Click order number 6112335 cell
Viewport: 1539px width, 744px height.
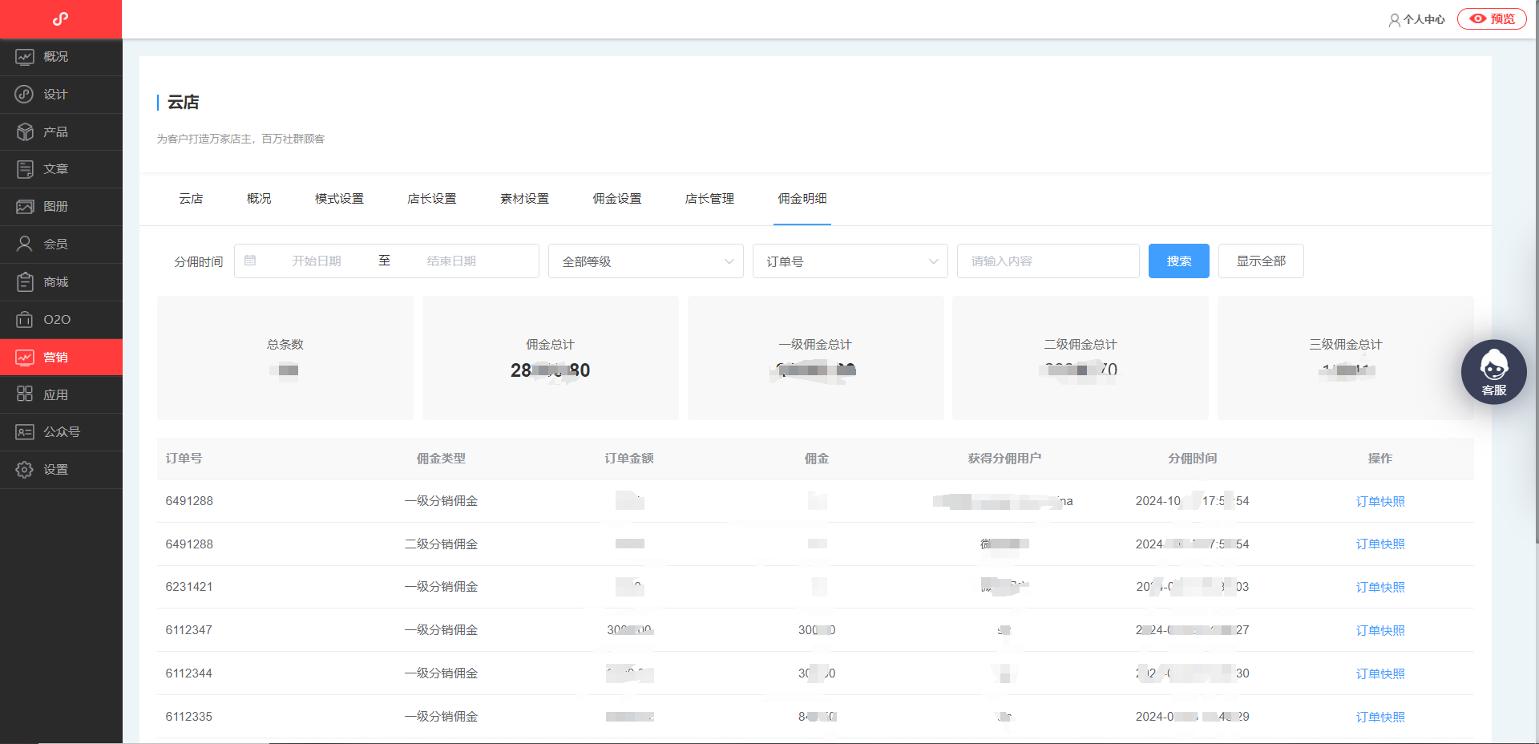pos(189,717)
